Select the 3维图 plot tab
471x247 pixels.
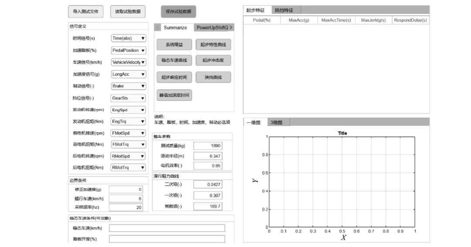tap(278, 122)
